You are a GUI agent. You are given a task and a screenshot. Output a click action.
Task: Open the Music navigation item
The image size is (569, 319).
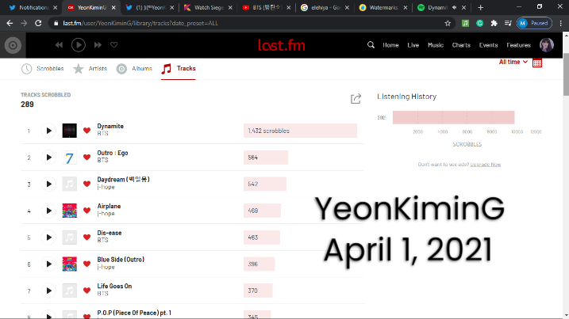pos(436,45)
